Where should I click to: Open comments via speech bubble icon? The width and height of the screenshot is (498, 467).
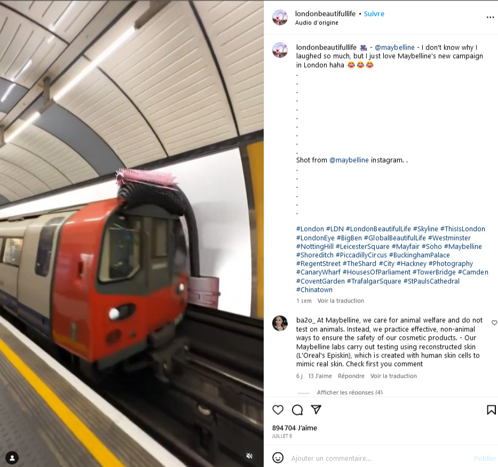coord(297,410)
